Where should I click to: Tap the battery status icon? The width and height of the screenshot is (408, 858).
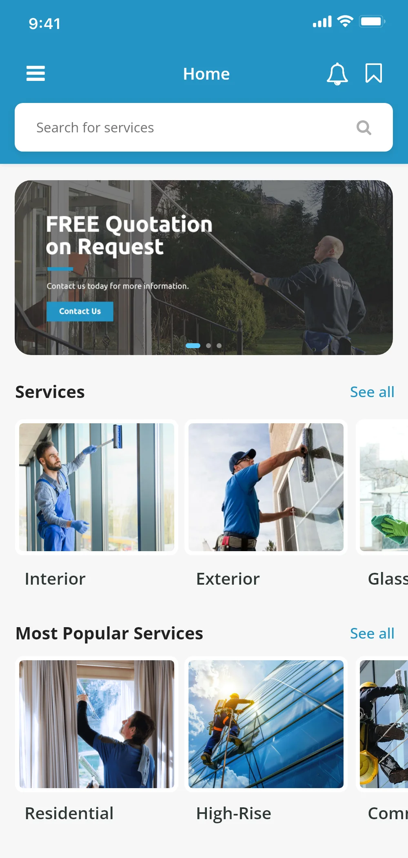coord(372,21)
